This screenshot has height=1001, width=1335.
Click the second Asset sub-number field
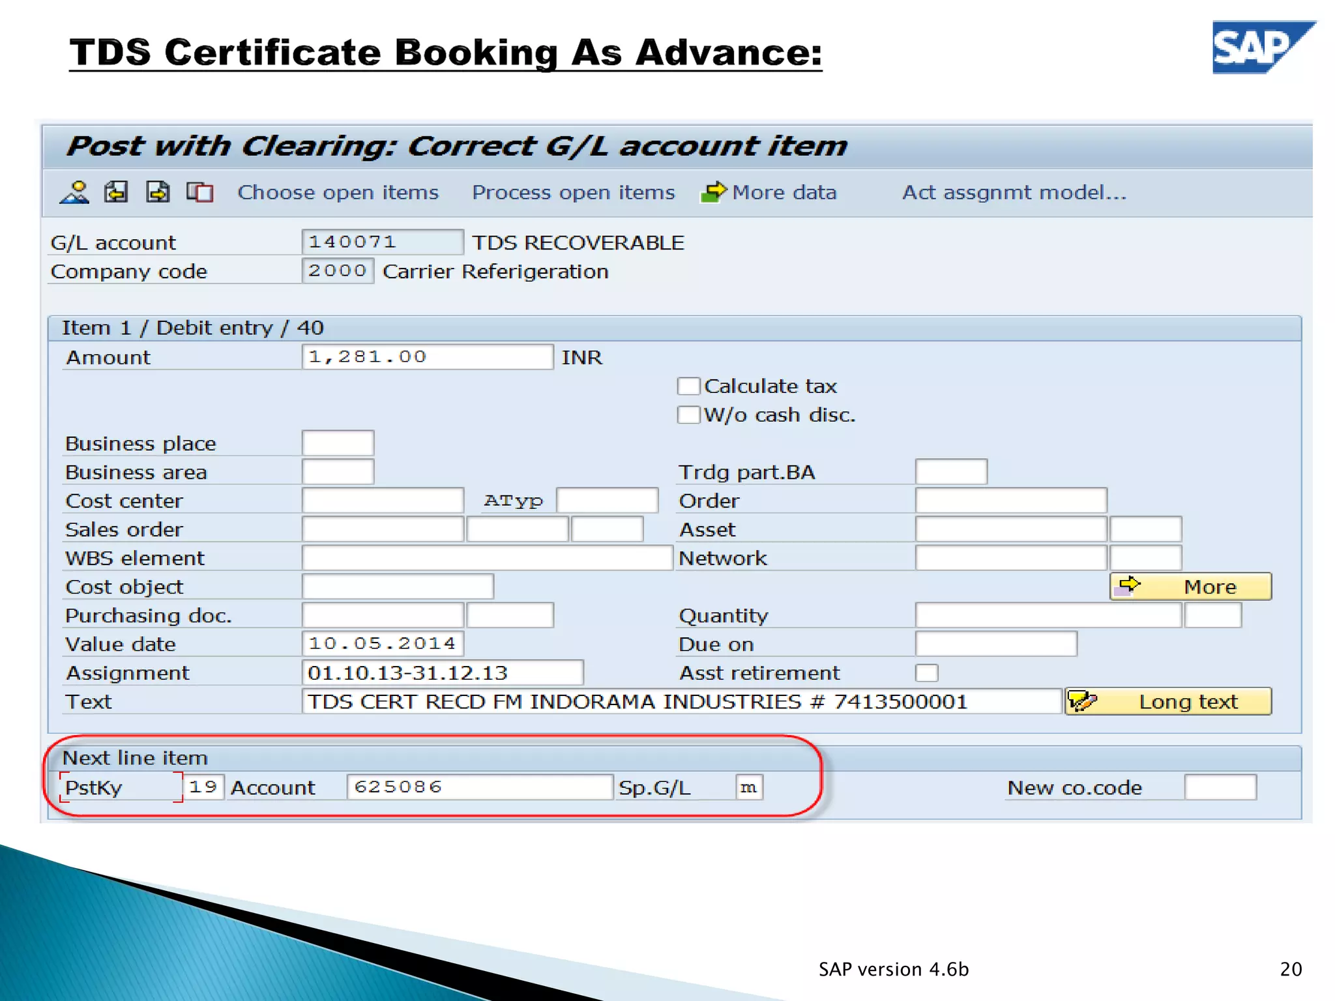tap(1145, 529)
